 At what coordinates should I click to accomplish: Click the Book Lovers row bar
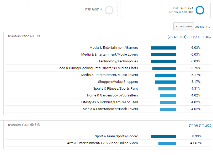pyautogui.click(x=168, y=109)
